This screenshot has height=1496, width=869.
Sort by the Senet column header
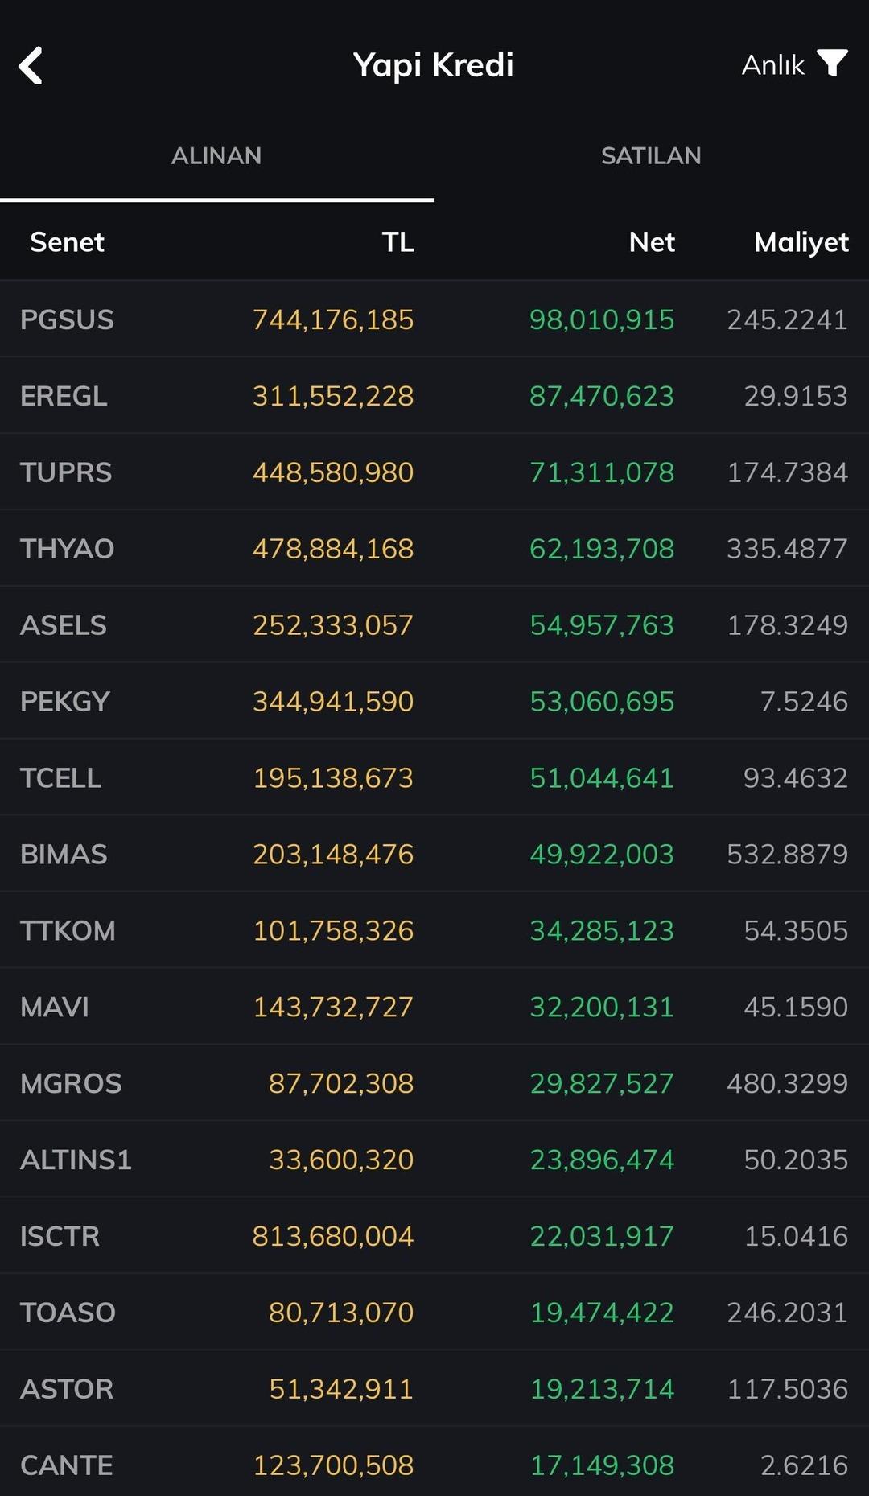click(x=68, y=241)
